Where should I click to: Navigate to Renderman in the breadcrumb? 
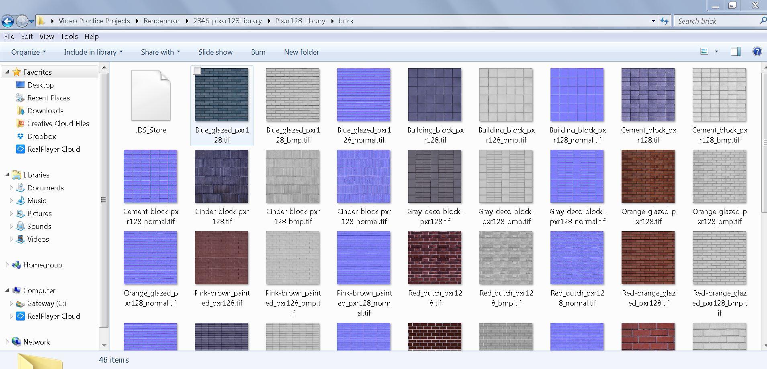162,21
